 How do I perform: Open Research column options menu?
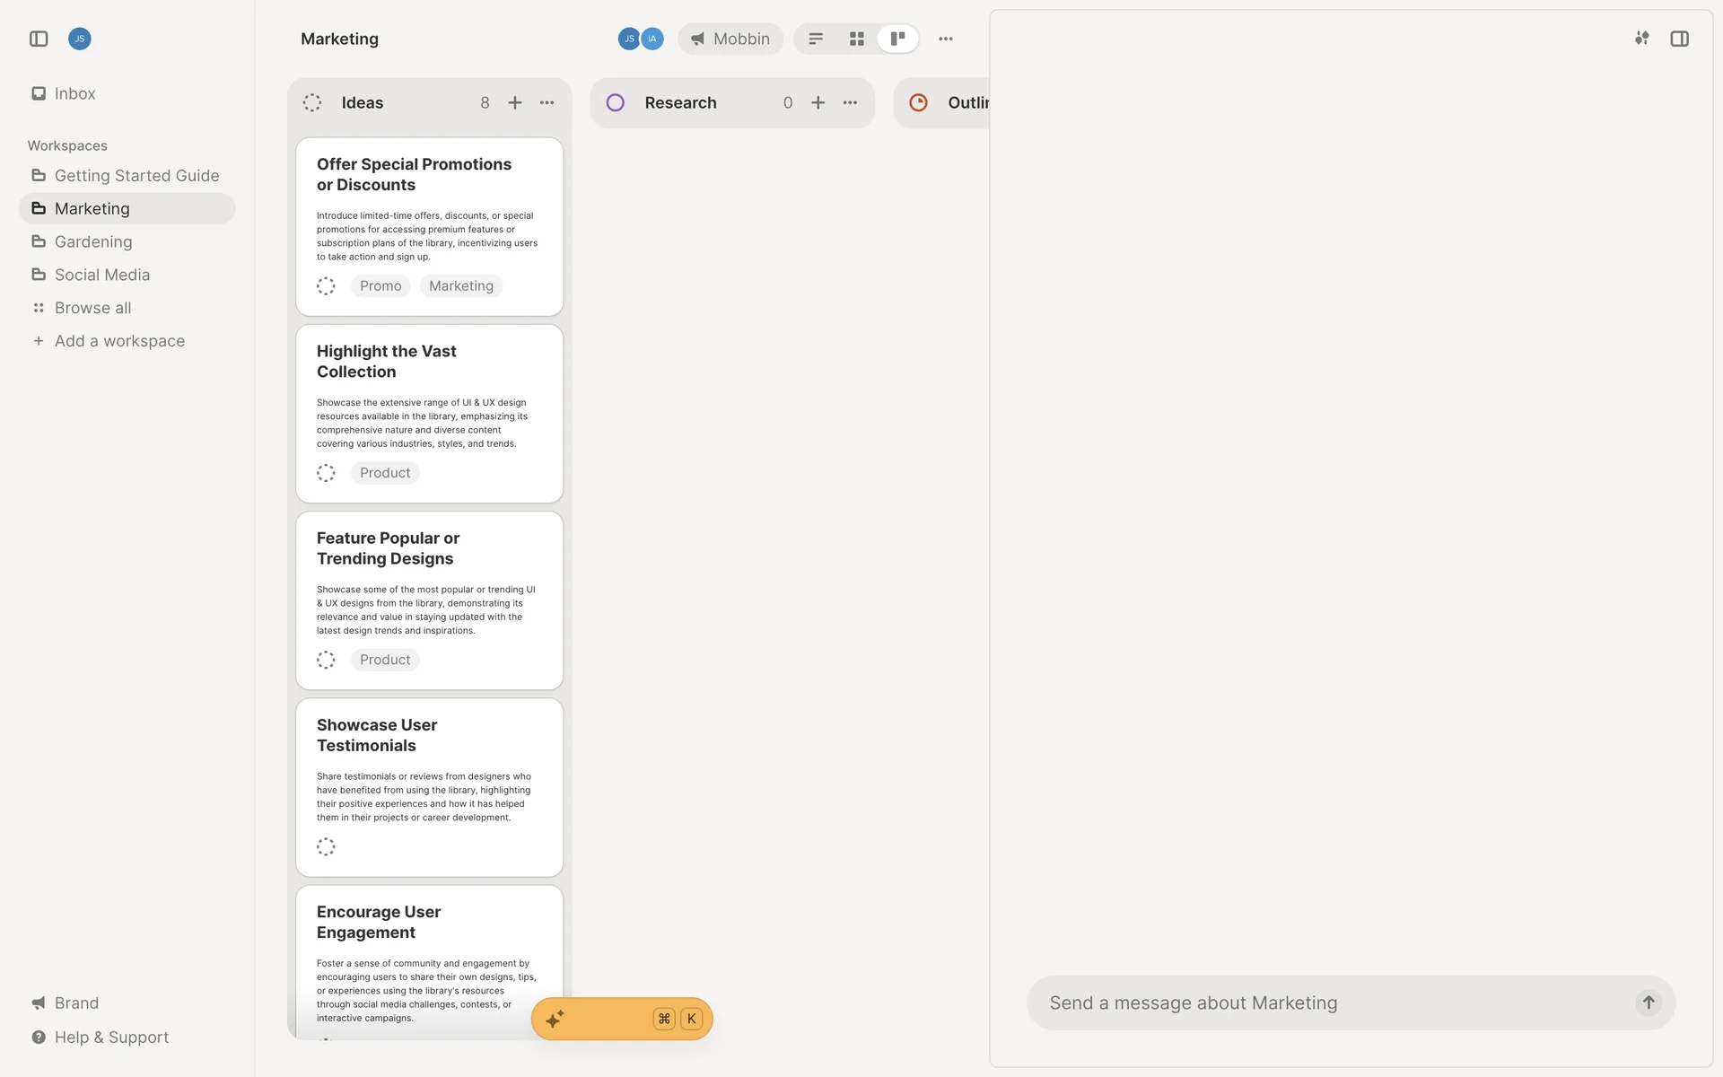851,103
